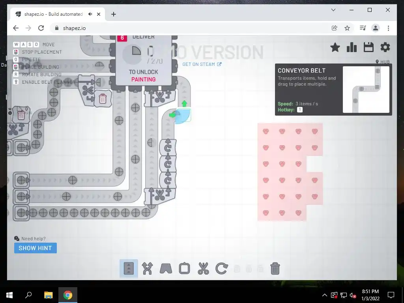404x303 pixels.
Task: Select the Trash building in the toolbar
Action: pos(275,268)
